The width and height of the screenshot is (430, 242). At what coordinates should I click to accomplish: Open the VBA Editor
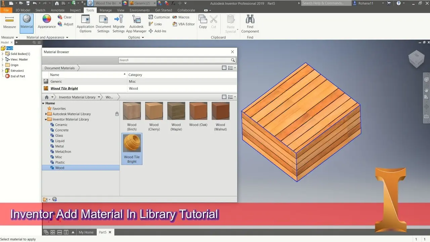click(184, 24)
